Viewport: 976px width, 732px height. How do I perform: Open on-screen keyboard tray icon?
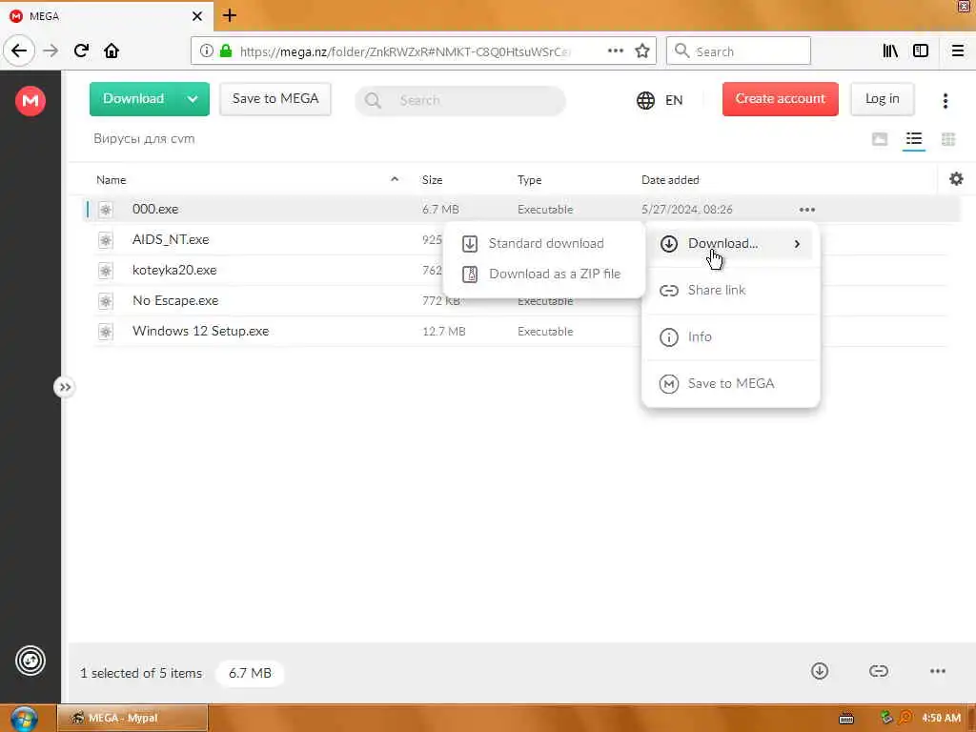point(846,719)
